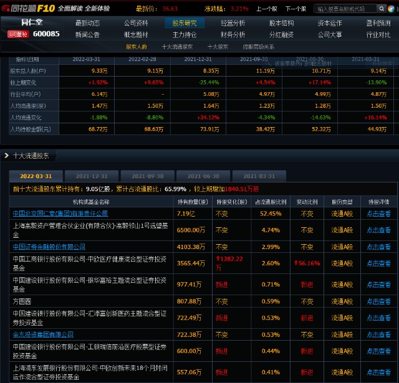Click 点击查看 for 金东投资集团 row
Image resolution: width=399 pixels, height=383 pixels.
378,334
